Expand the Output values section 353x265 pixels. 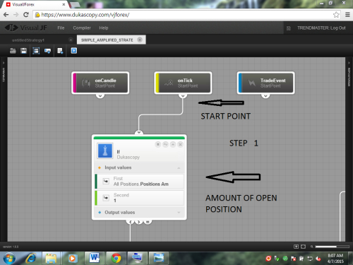[x=179, y=213]
